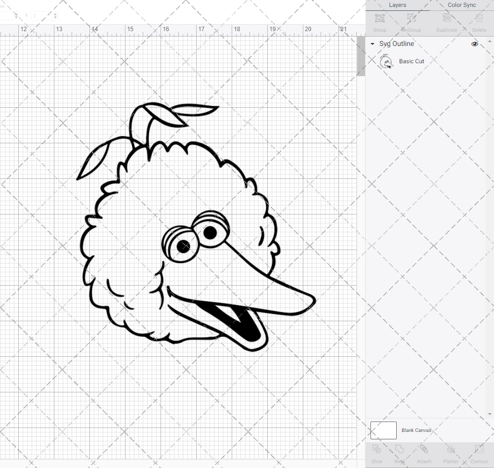Select the Basic Cut layer entry
This screenshot has height=468, width=494.
pyautogui.click(x=412, y=61)
